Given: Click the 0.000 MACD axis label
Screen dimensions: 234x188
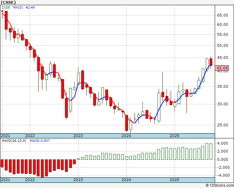Looking at the screenshot, I should [x=223, y=159].
